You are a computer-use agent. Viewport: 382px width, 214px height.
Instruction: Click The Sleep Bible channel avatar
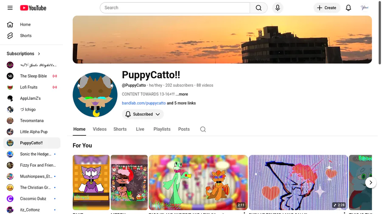coord(10,76)
